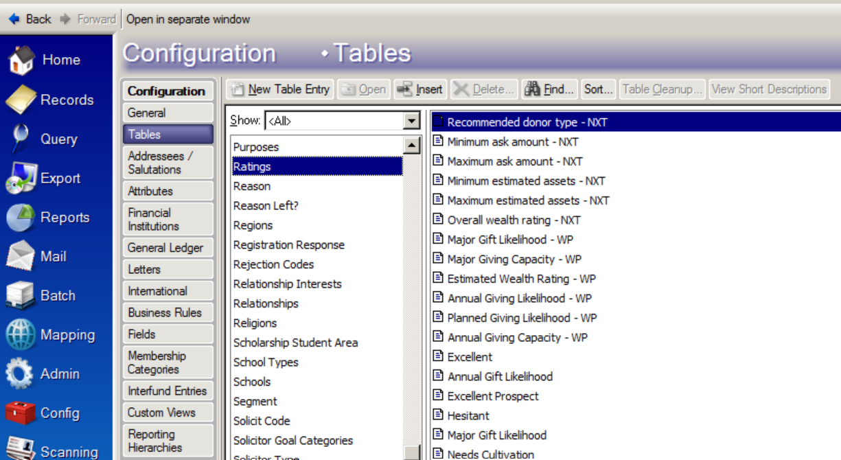Click document icon beside Planned Giving Likelihood - WP
Image resolution: width=841 pixels, height=460 pixels.
pos(438,318)
